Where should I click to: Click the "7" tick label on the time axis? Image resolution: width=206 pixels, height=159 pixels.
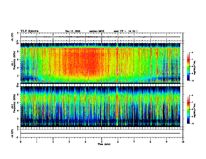click(134, 142)
